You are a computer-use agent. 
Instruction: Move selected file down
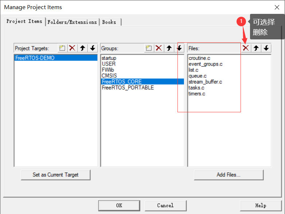(x=266, y=48)
